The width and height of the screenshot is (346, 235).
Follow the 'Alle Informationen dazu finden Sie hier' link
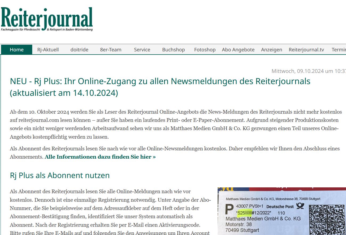100,157
